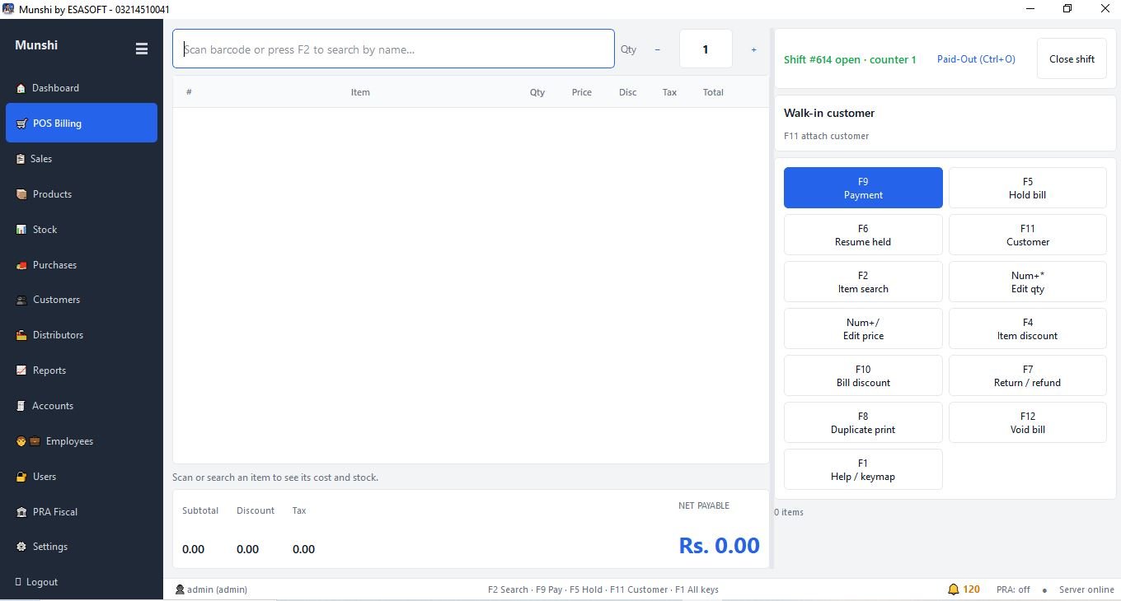This screenshot has height=601, width=1121.
Task: Restore down the Munshi window
Action: (x=1067, y=9)
